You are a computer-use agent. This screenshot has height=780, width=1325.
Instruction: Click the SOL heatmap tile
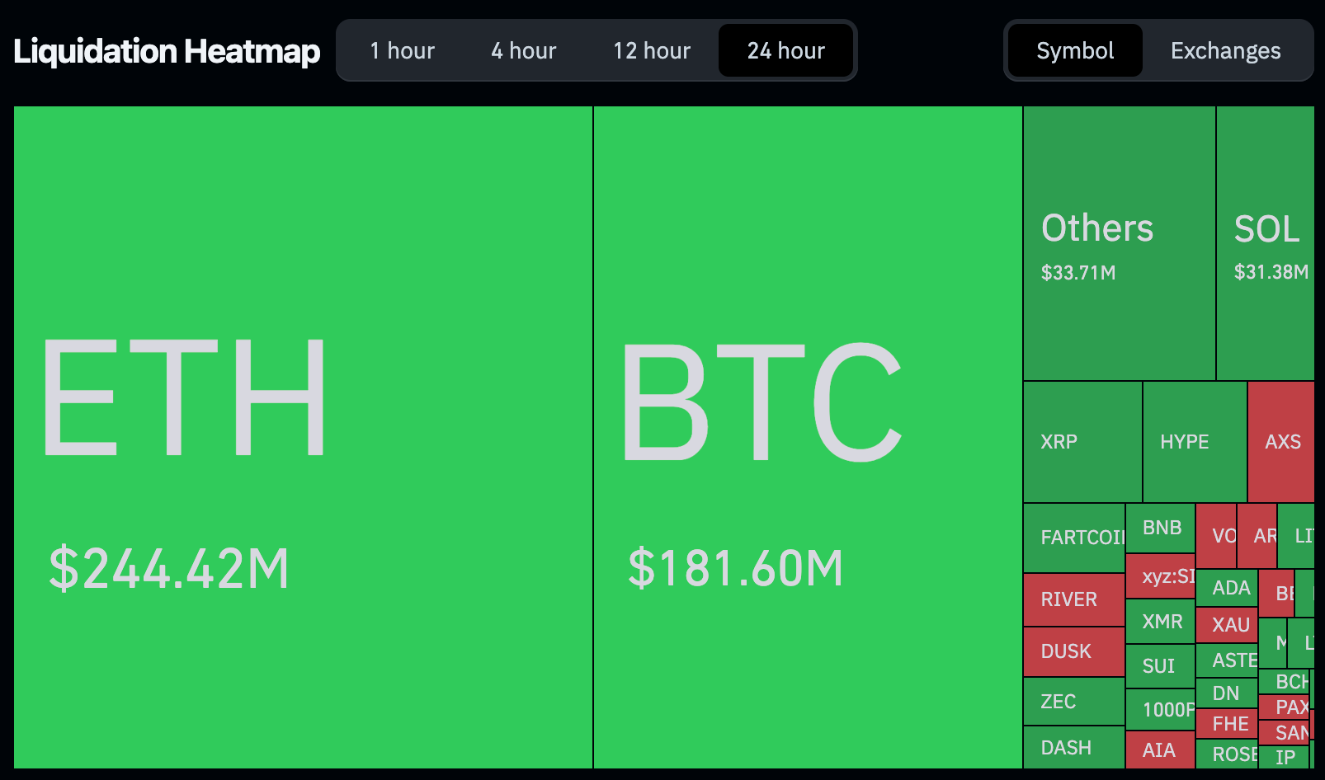tap(1265, 243)
